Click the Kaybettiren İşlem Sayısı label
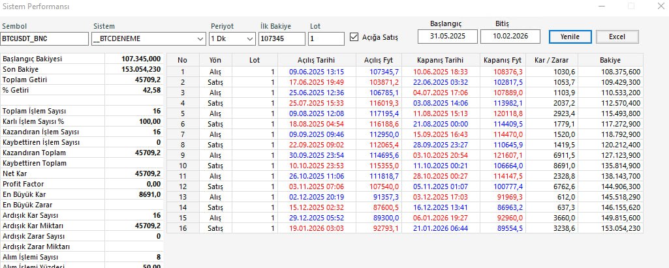Screen dimensions: 669x268 click(x=41, y=142)
